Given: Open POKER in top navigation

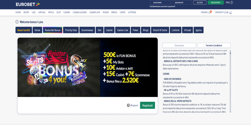Looking at the screenshot, I should click(x=106, y=12).
